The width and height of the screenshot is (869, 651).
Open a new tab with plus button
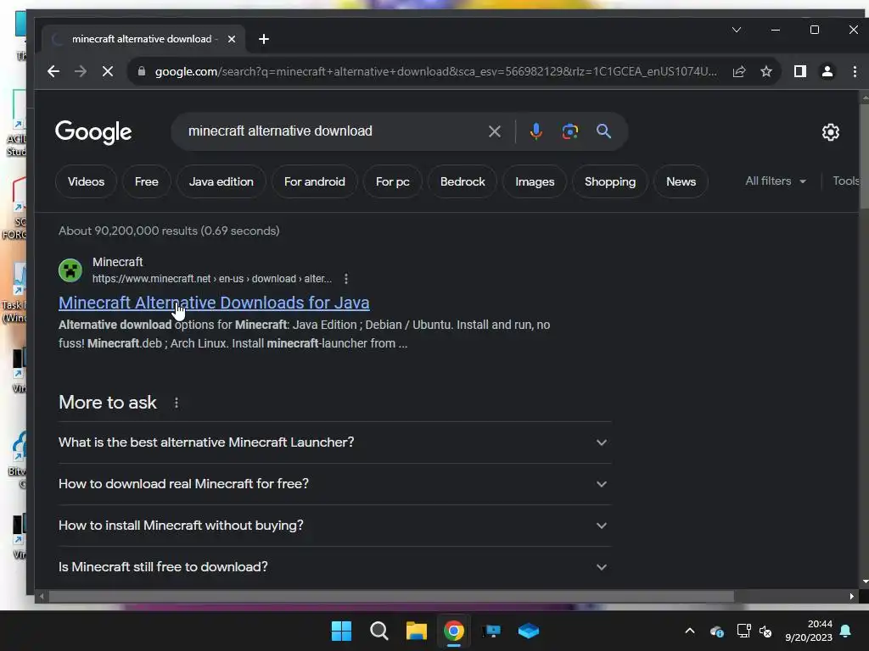[x=264, y=39]
